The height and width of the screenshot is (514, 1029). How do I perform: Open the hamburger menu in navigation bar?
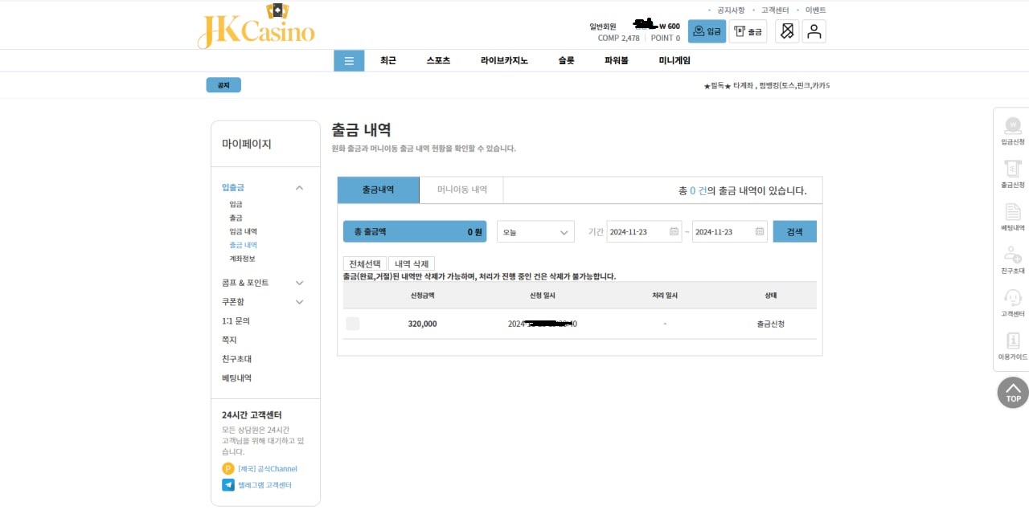coord(349,61)
